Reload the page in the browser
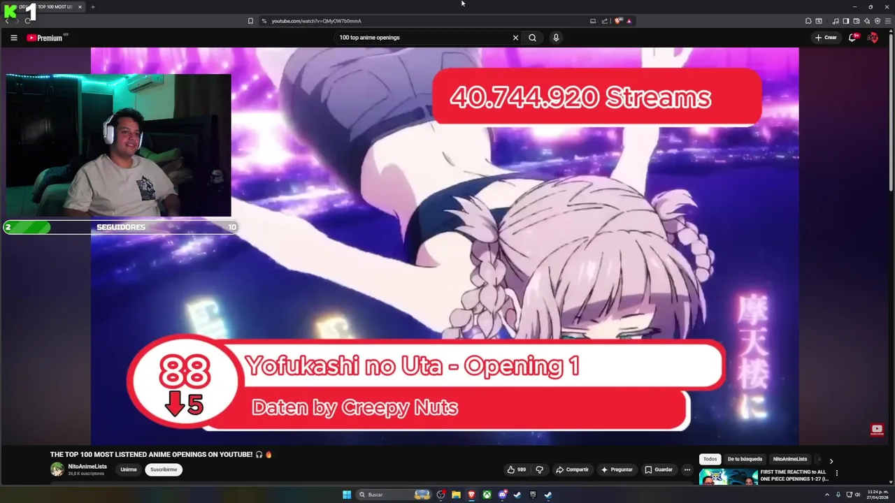The height and width of the screenshot is (503, 895). [27, 21]
